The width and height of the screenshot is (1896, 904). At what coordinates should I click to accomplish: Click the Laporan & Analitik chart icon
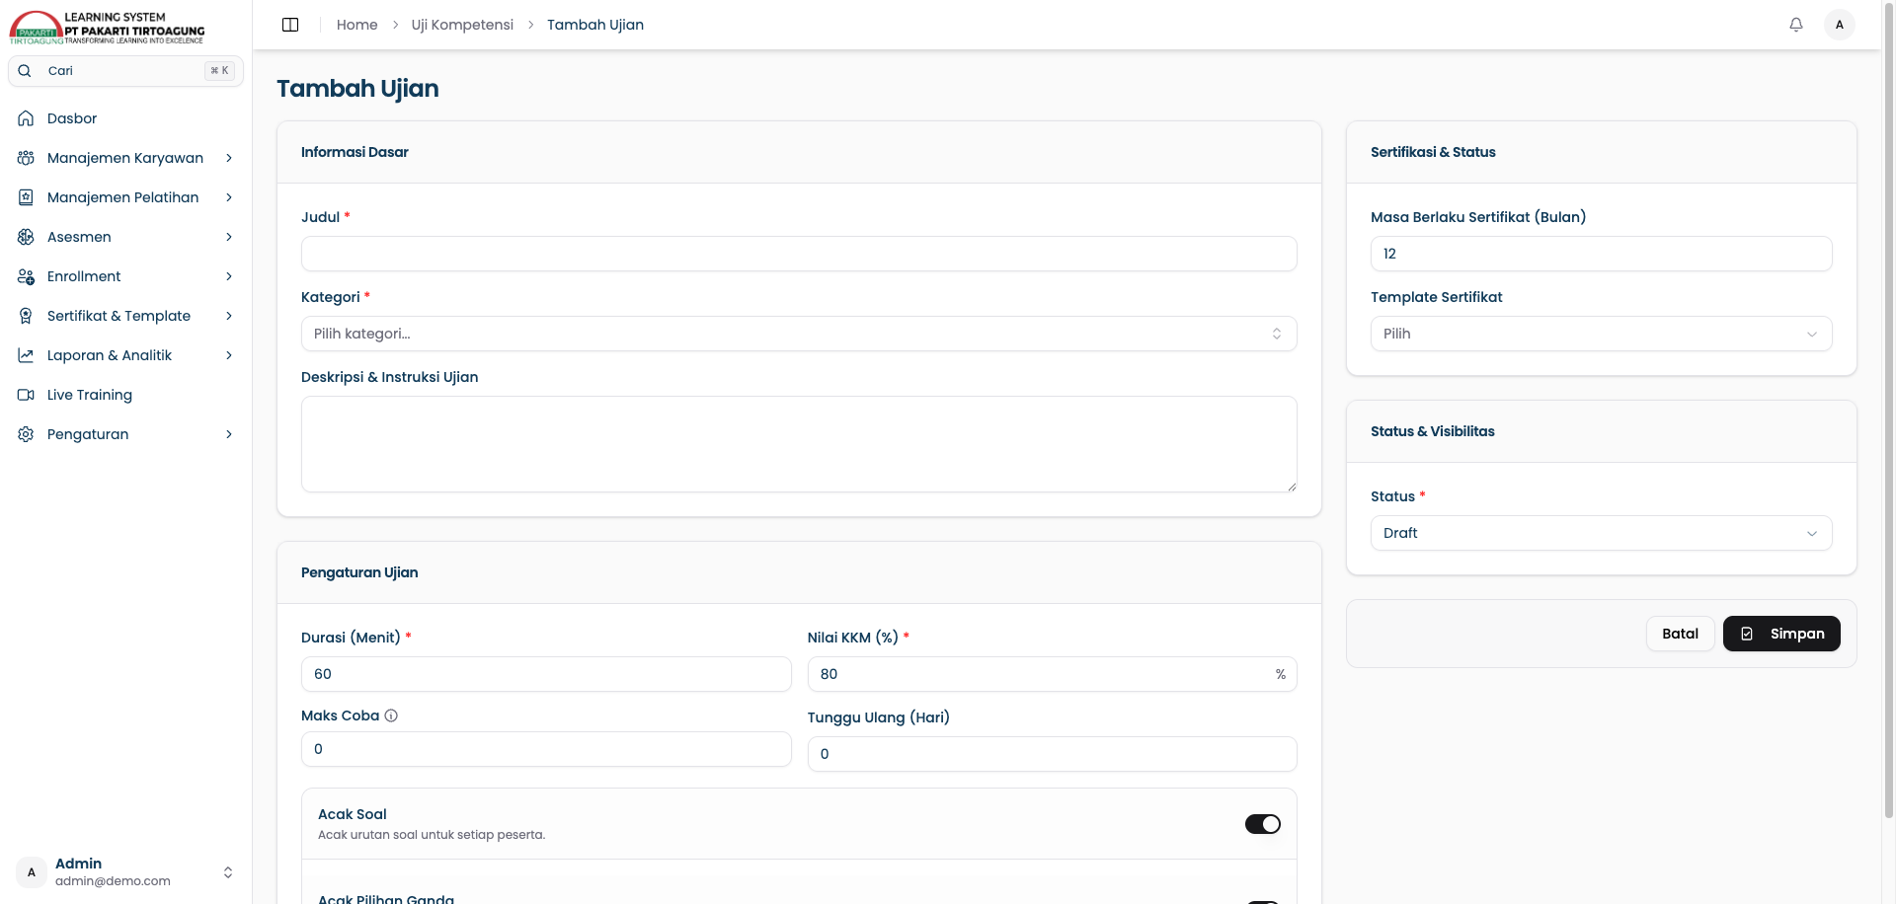click(x=26, y=355)
